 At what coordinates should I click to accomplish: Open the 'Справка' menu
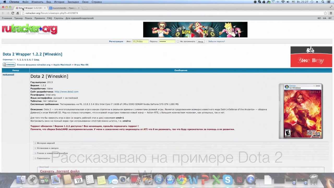click(x=97, y=2)
